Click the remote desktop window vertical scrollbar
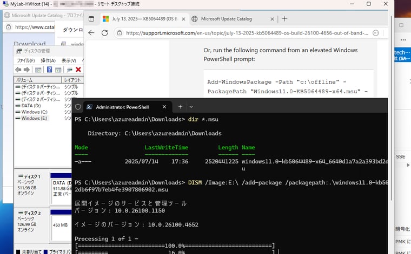This screenshot has width=411, height=254. tap(391, 107)
